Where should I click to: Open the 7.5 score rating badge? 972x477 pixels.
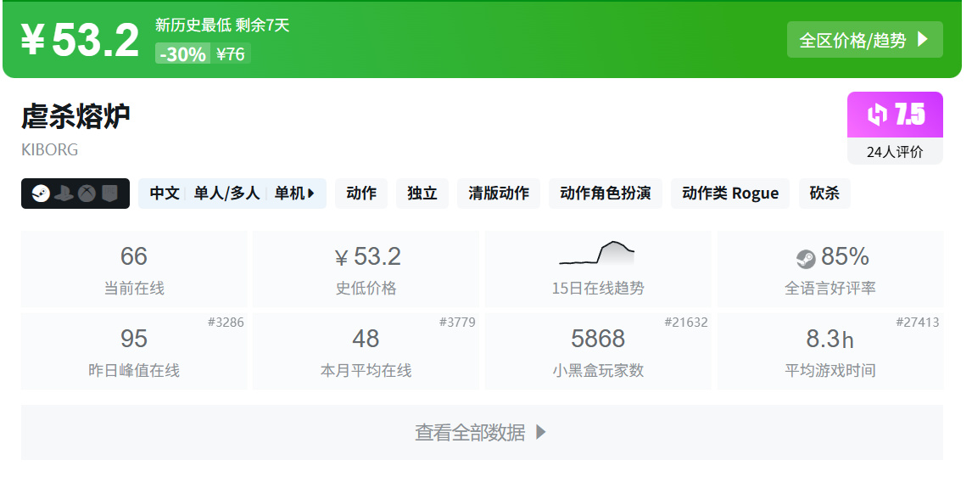click(895, 115)
